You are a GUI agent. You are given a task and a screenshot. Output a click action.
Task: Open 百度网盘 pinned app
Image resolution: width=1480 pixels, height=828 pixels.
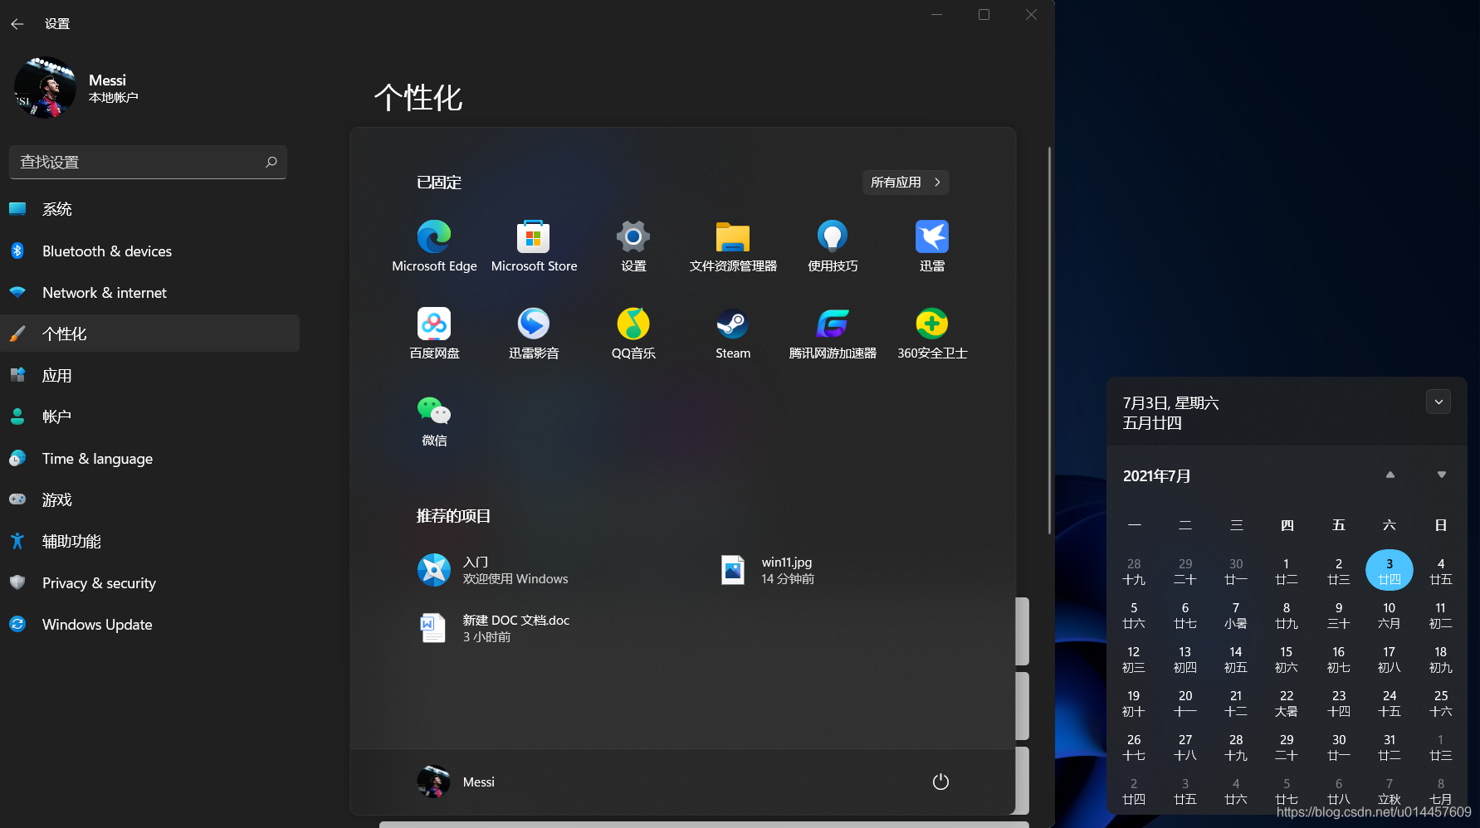point(434,333)
